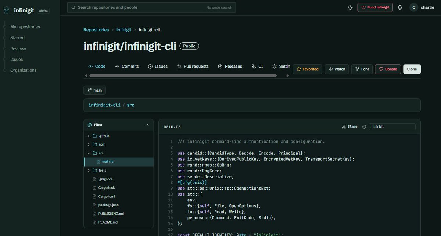Click the Pull requests merge icon
This screenshot has height=236, width=441.
(179, 67)
